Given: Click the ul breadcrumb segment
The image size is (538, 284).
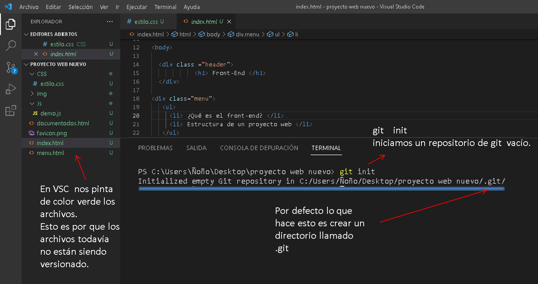Looking at the screenshot, I should [273, 34].
